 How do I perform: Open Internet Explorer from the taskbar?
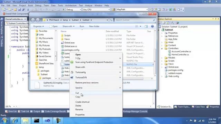15,121
